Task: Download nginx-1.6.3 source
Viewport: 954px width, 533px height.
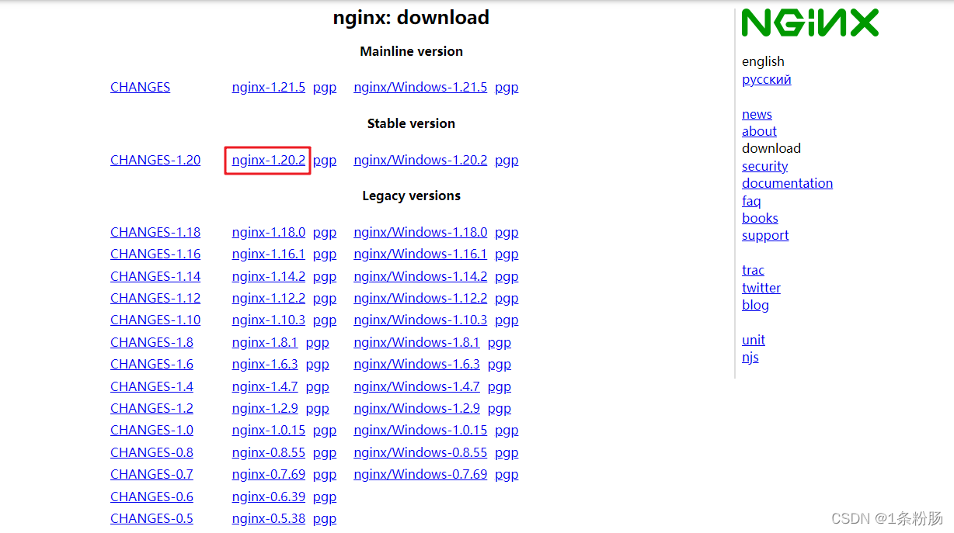Action: point(265,365)
